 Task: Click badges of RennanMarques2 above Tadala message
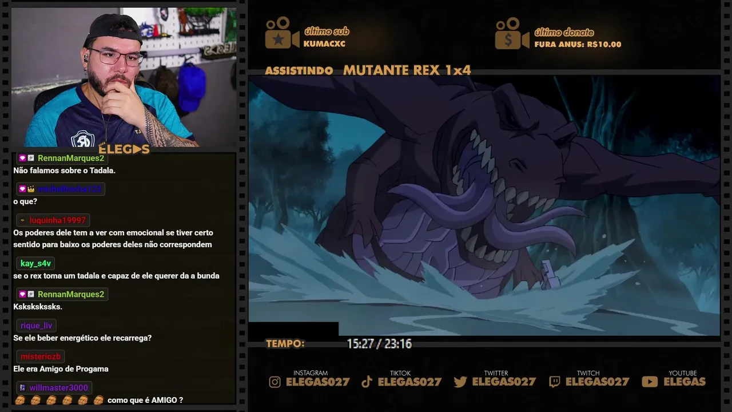coord(27,158)
